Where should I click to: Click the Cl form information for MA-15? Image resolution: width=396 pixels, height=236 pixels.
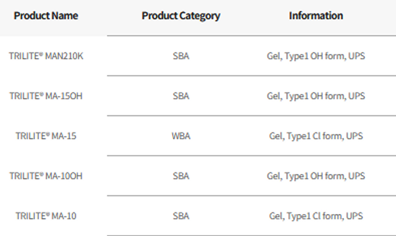pos(316,136)
